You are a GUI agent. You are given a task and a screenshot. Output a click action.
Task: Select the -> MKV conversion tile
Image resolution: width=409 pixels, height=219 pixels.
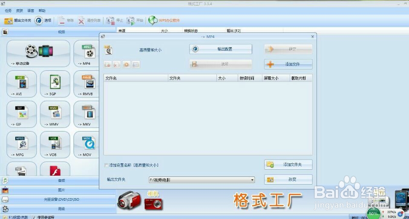click(x=86, y=114)
